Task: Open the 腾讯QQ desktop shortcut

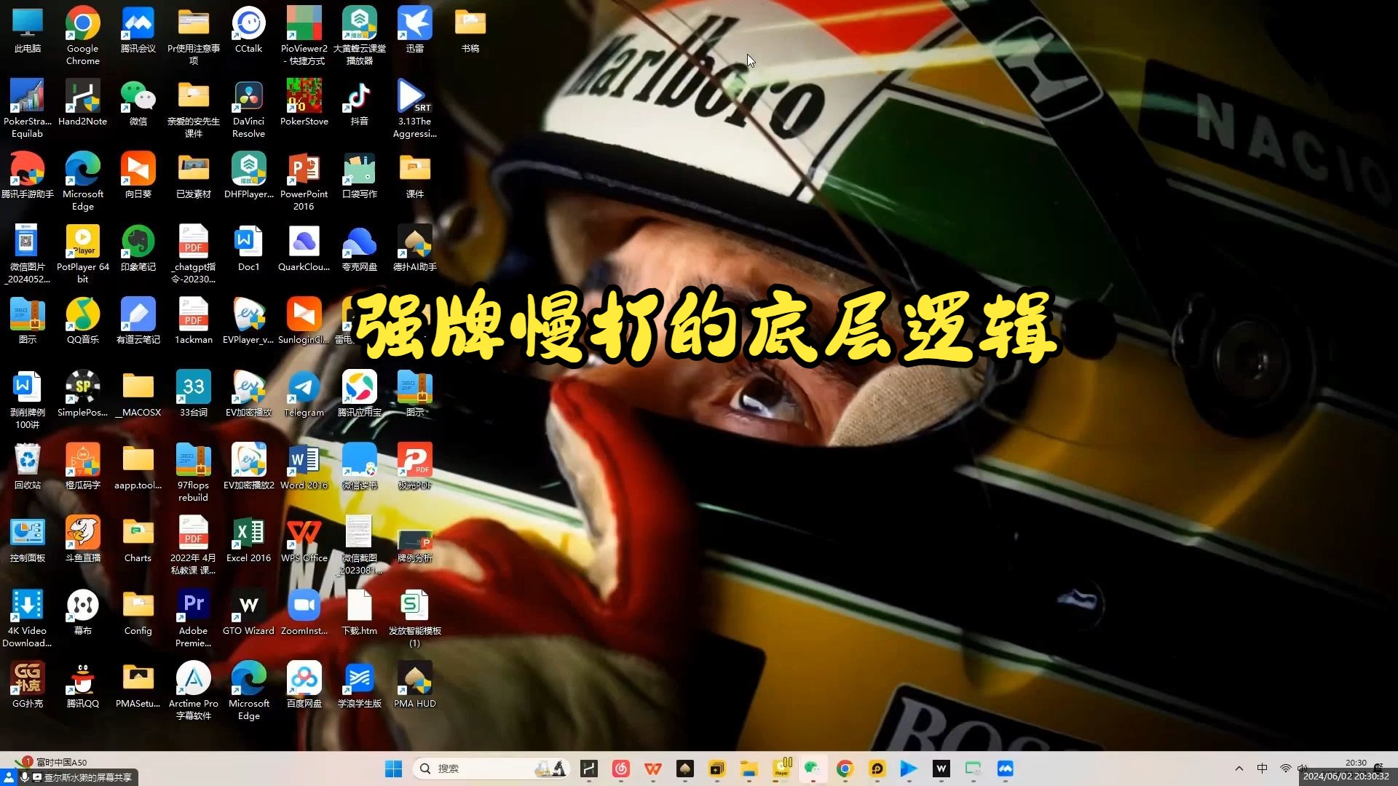Action: [x=82, y=686]
